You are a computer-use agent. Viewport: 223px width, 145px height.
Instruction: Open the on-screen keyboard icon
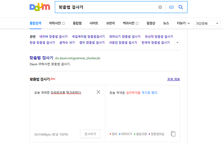[171, 7]
